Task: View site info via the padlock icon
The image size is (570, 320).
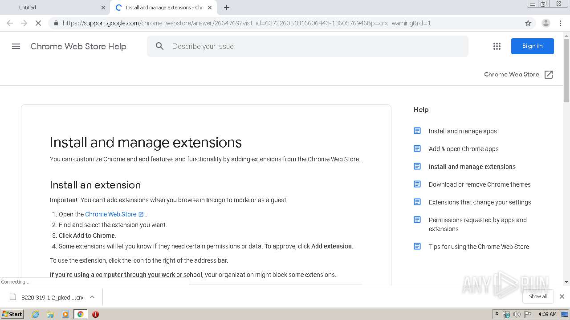Action: [56, 23]
